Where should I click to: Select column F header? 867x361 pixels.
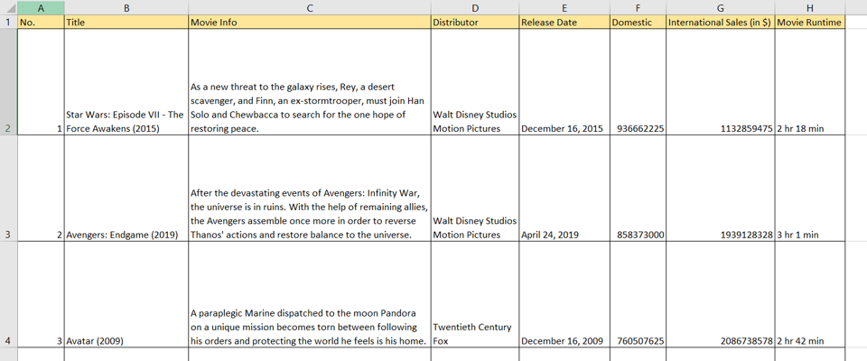(639, 8)
